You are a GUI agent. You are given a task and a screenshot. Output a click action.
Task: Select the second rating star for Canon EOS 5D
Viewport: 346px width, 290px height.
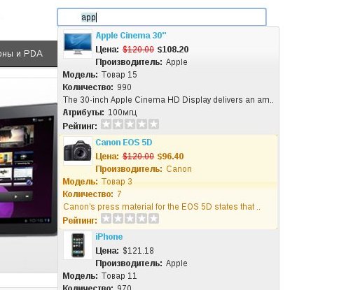coord(118,219)
